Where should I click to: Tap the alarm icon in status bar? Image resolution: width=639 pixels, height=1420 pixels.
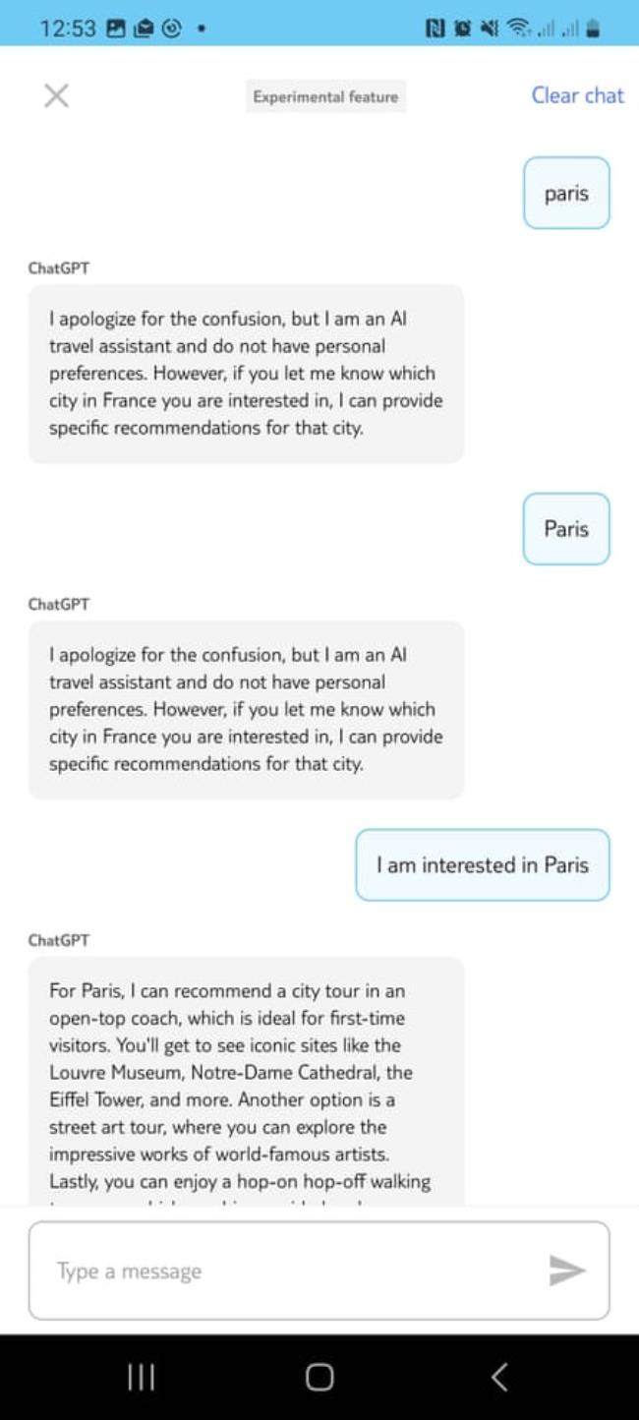point(461,29)
